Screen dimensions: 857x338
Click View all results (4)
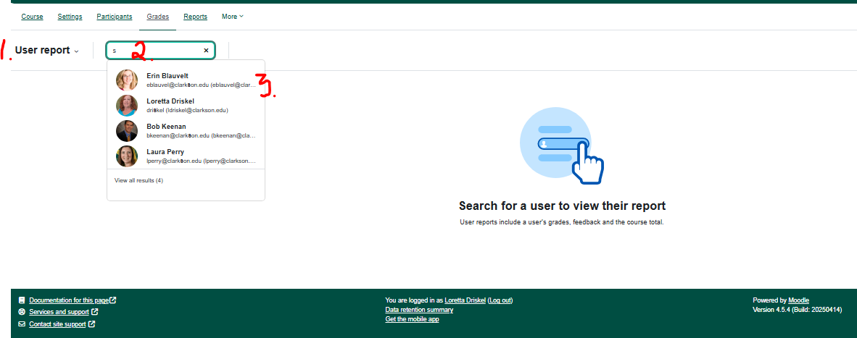coord(138,180)
